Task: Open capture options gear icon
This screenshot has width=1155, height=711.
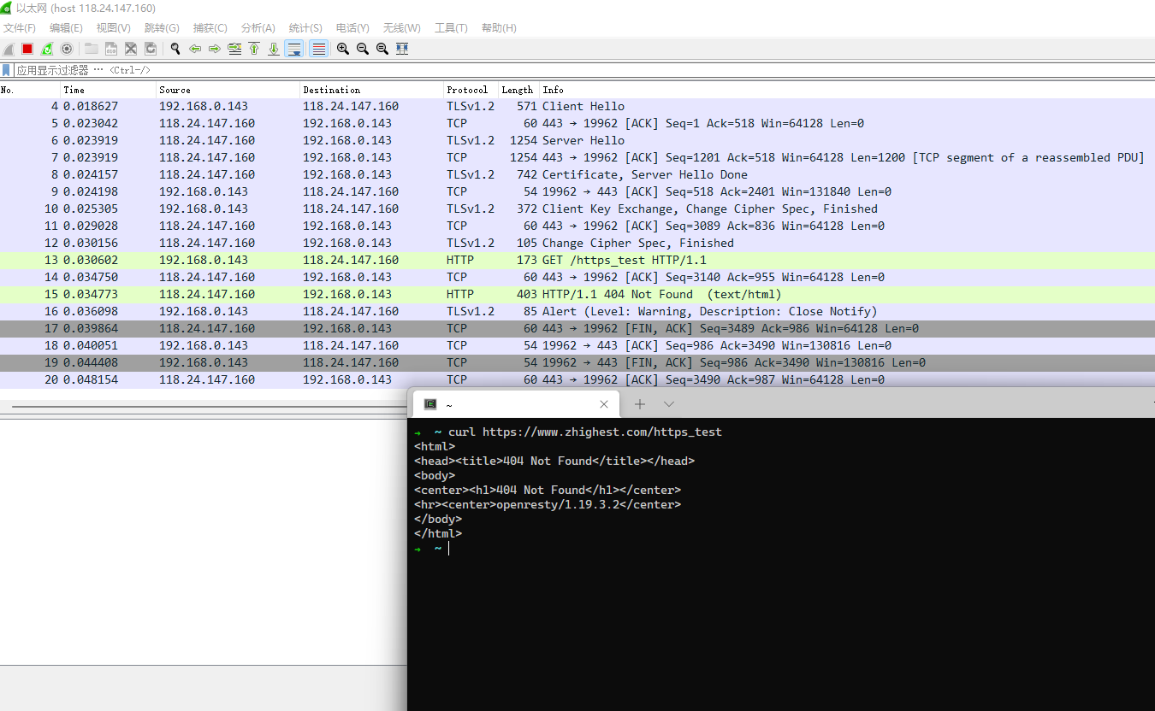Action: [67, 49]
